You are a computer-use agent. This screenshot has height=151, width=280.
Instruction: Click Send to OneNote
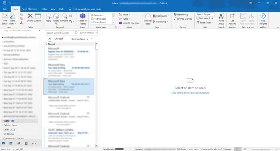(129, 23)
